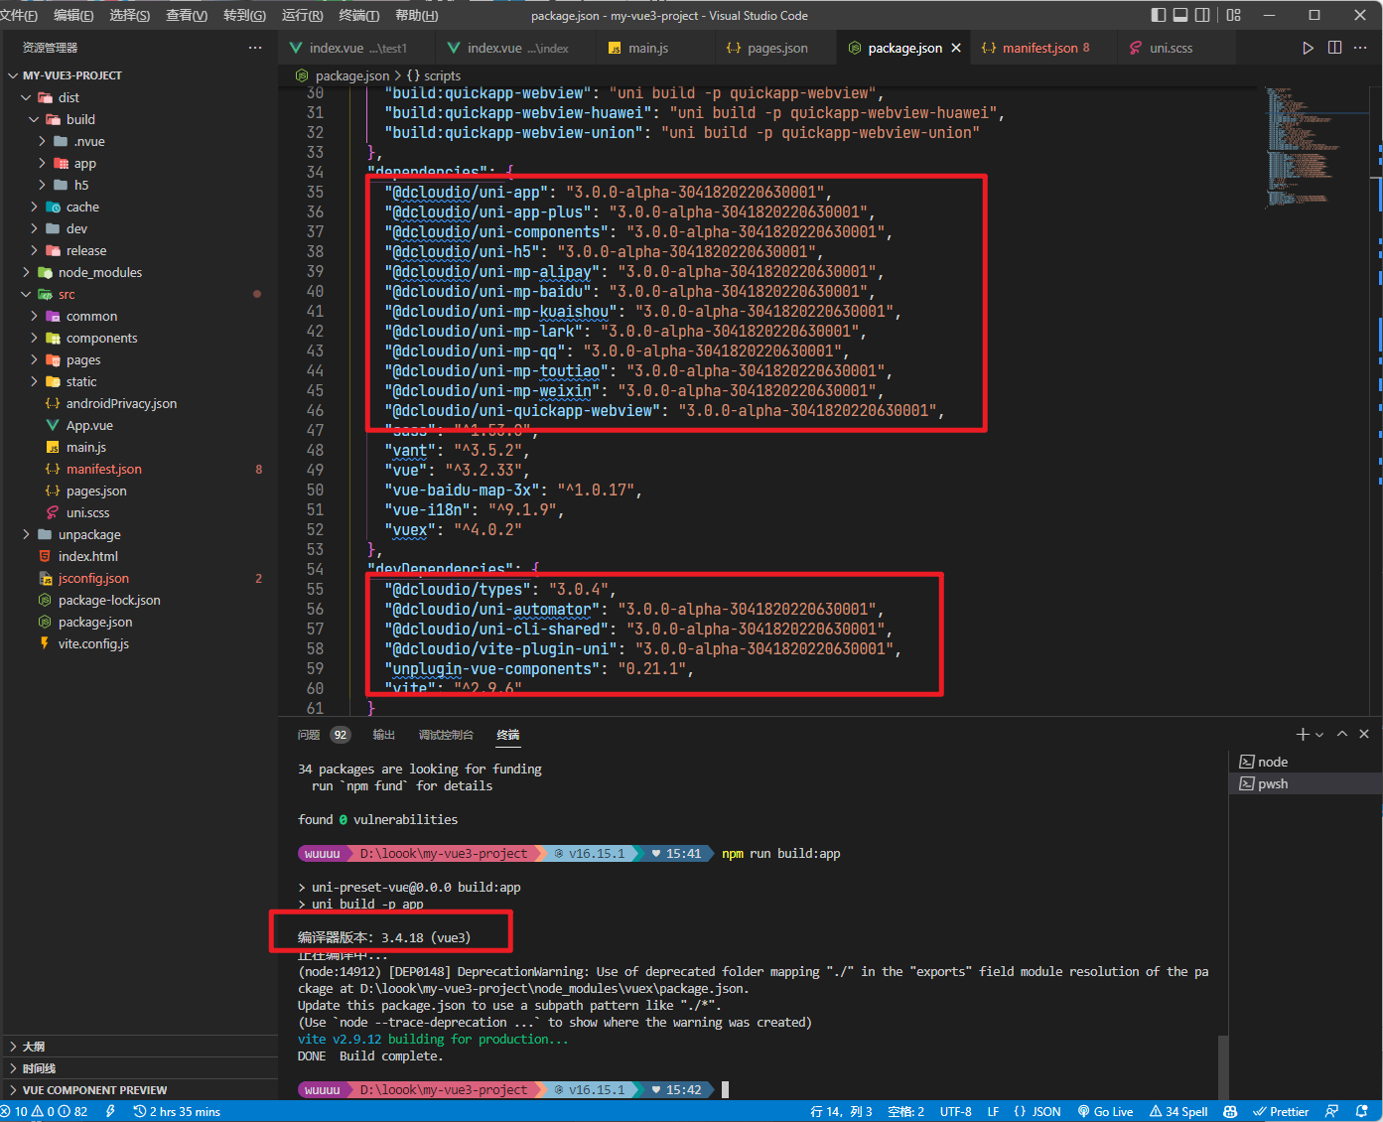This screenshot has width=1383, height=1122.
Task: Expand the node_modules folder
Action: pos(26,272)
